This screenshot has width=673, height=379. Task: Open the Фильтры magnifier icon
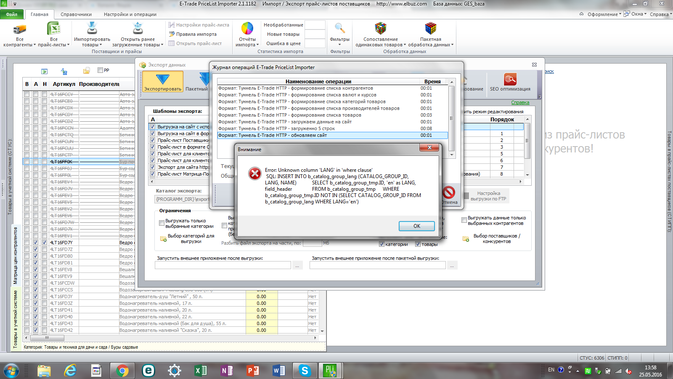click(x=339, y=28)
